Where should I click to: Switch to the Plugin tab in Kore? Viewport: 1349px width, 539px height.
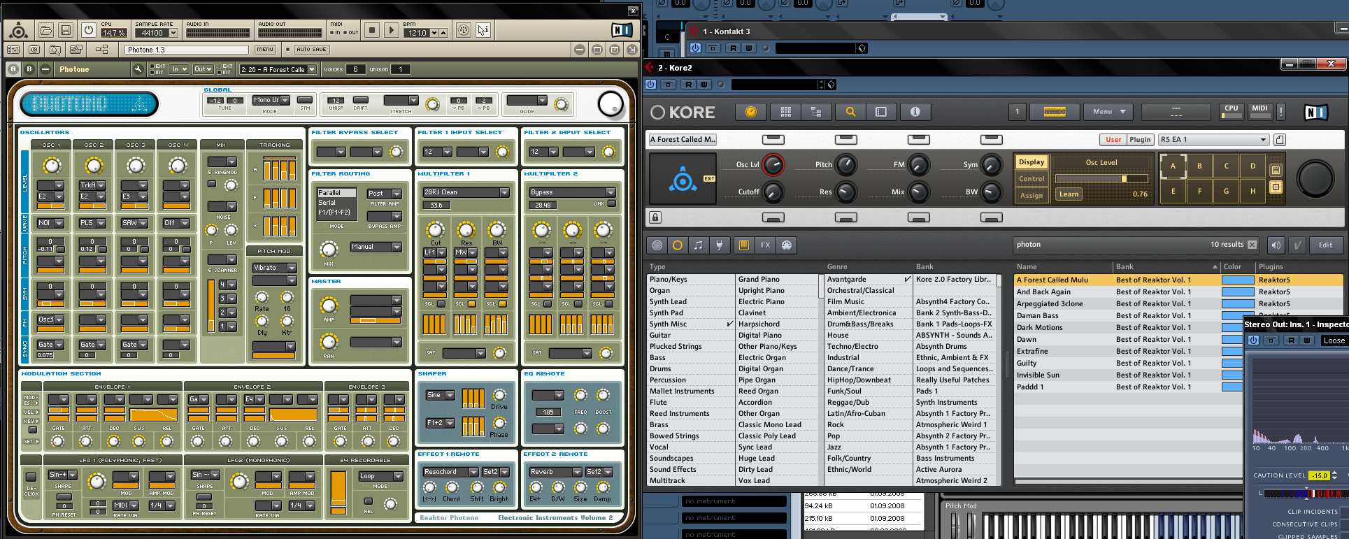point(1140,140)
